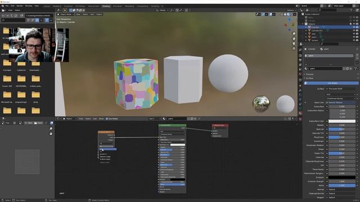The height and width of the screenshot is (202, 360).
Task: Open viewport shading options dropdown arrow
Action: point(295,14)
